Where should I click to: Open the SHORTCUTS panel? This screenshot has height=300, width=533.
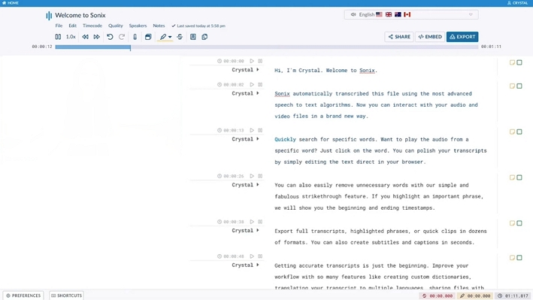tap(67, 295)
